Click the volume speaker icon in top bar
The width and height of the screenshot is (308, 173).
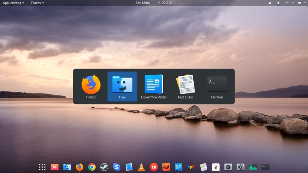(293, 3)
